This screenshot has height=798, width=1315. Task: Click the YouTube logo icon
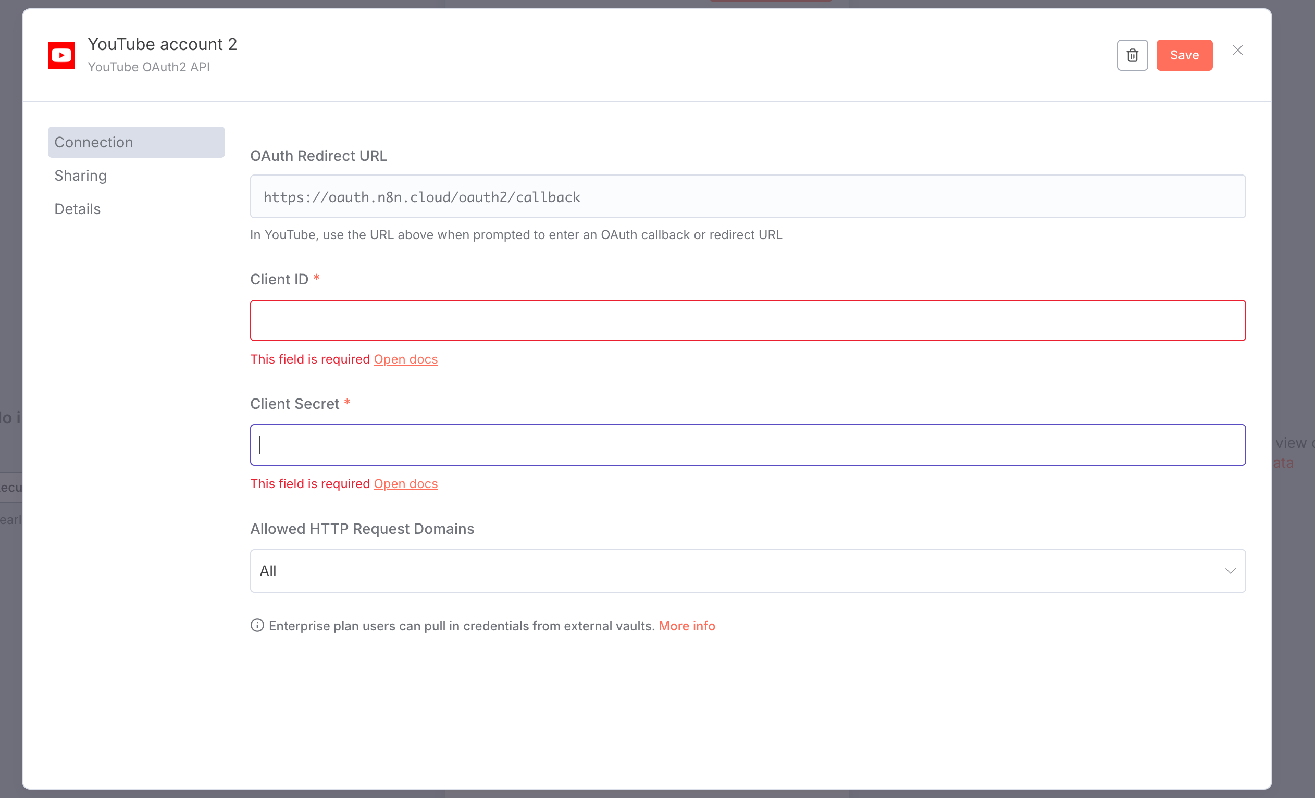pos(61,55)
